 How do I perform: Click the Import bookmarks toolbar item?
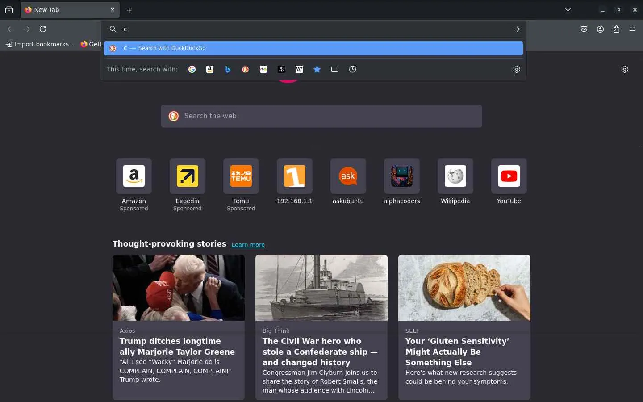(x=40, y=44)
